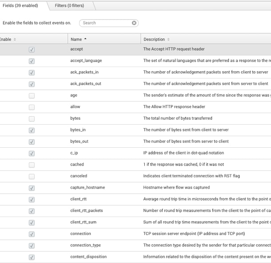The width and height of the screenshot is (271, 263).
Task: Click the ack_packets_in field name
Action: tap(84, 72)
